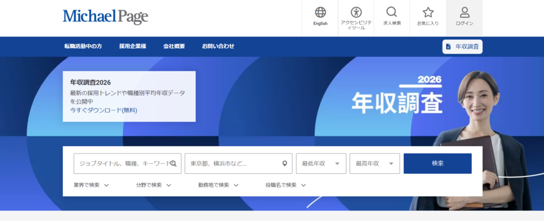Image resolution: width=544 pixels, height=221 pixels.
Task: Click the location pin icon
Action: click(284, 164)
